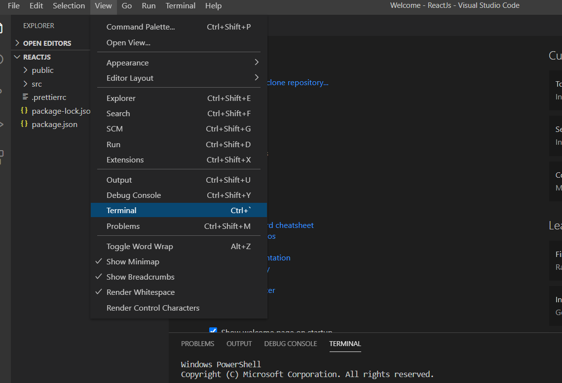Viewport: 562px width, 383px height.
Task: Select SCM in the View menu
Action: pyautogui.click(x=179, y=129)
